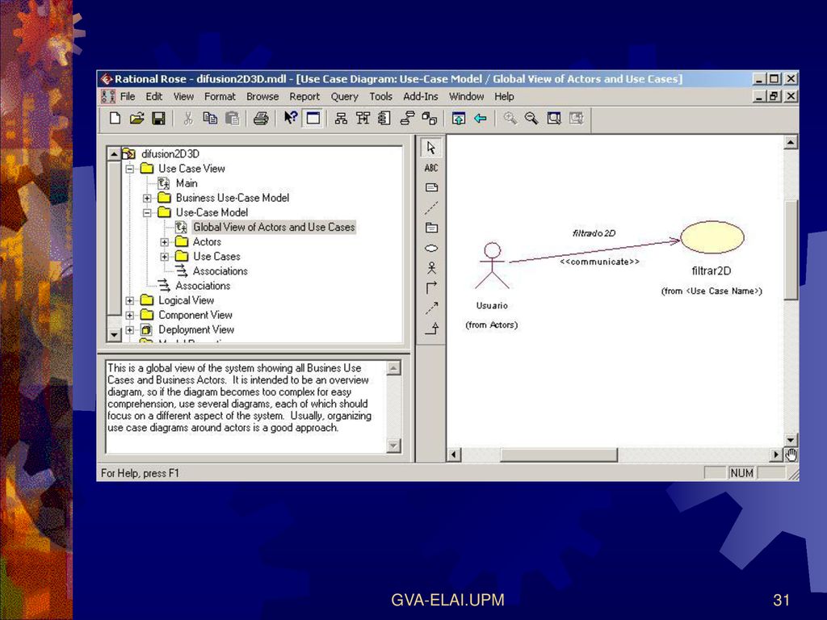Screen dimensions: 827x620
Task: Browse component diagram toolbar icon
Action: pyautogui.click(x=384, y=119)
